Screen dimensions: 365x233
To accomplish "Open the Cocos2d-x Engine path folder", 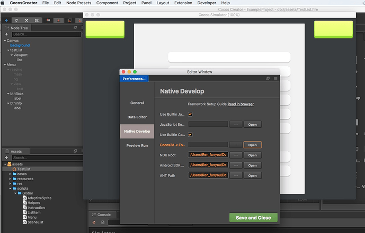I will 252,145.
